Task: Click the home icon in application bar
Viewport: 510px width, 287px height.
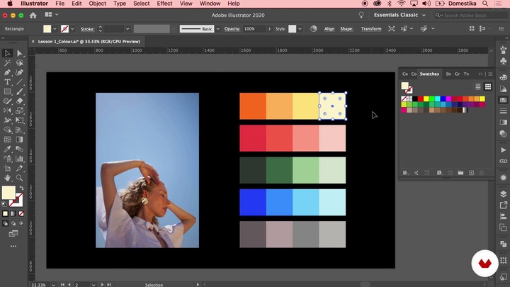Action: [x=33, y=15]
